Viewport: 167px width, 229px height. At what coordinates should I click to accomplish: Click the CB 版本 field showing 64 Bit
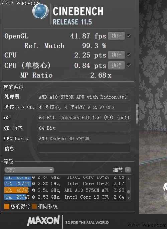84,128
